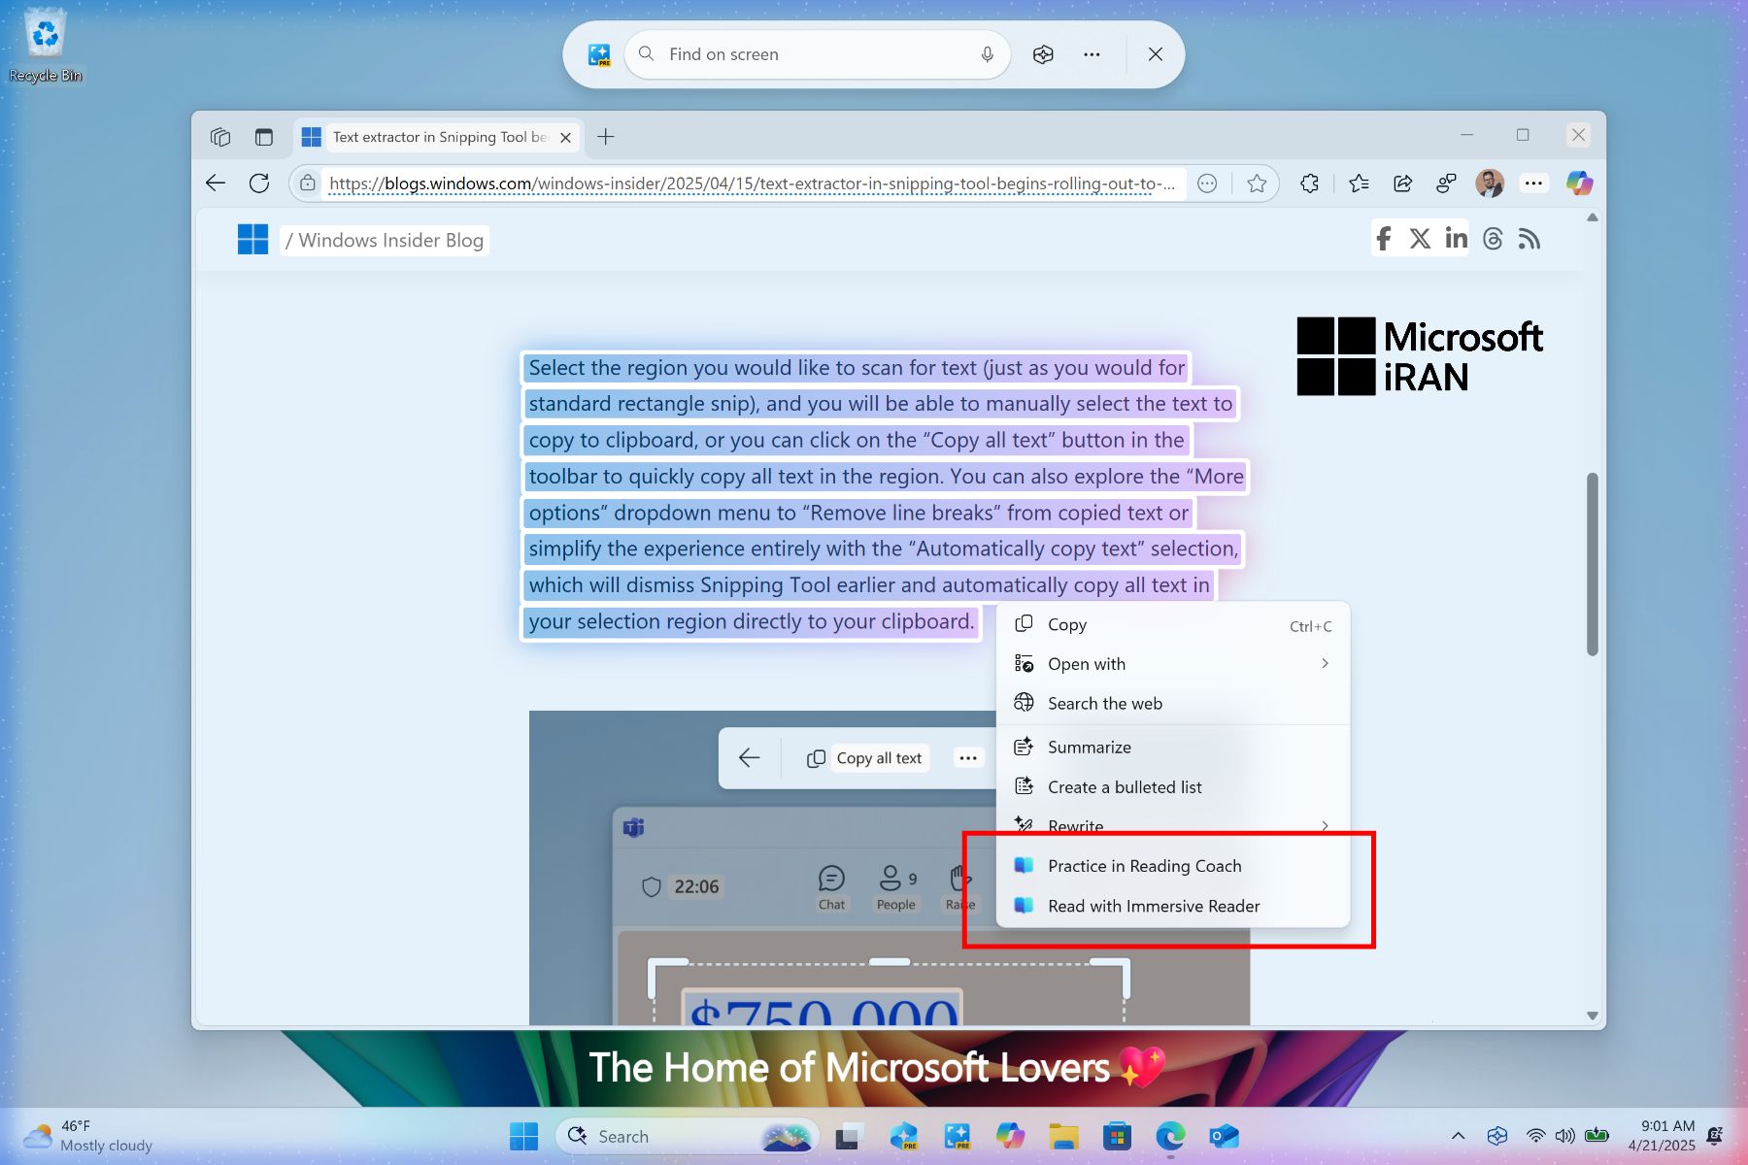Open Copilot sidebar in Edge
The height and width of the screenshot is (1165, 1748).
(x=1579, y=183)
